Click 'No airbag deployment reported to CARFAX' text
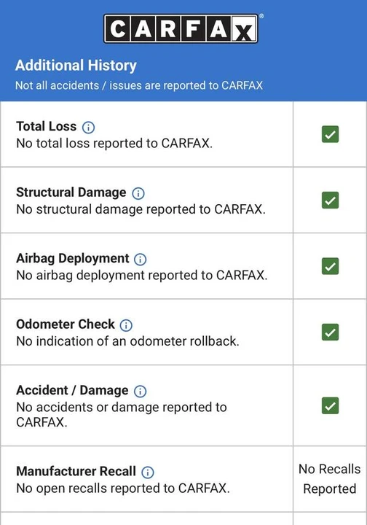The width and height of the screenshot is (367, 525). point(142,275)
